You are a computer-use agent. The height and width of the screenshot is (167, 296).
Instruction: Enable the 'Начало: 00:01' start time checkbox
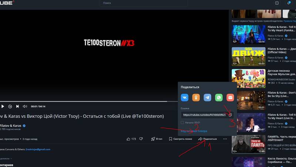pyautogui.click(x=182, y=123)
